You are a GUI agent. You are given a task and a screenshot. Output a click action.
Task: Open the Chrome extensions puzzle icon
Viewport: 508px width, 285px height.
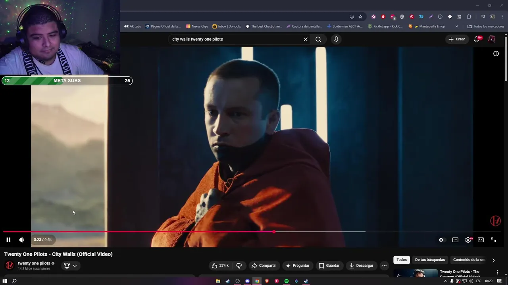click(469, 17)
